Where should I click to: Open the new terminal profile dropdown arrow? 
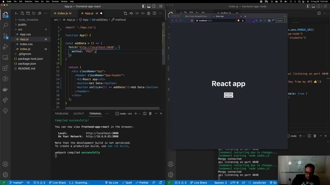[x=139, y=114]
